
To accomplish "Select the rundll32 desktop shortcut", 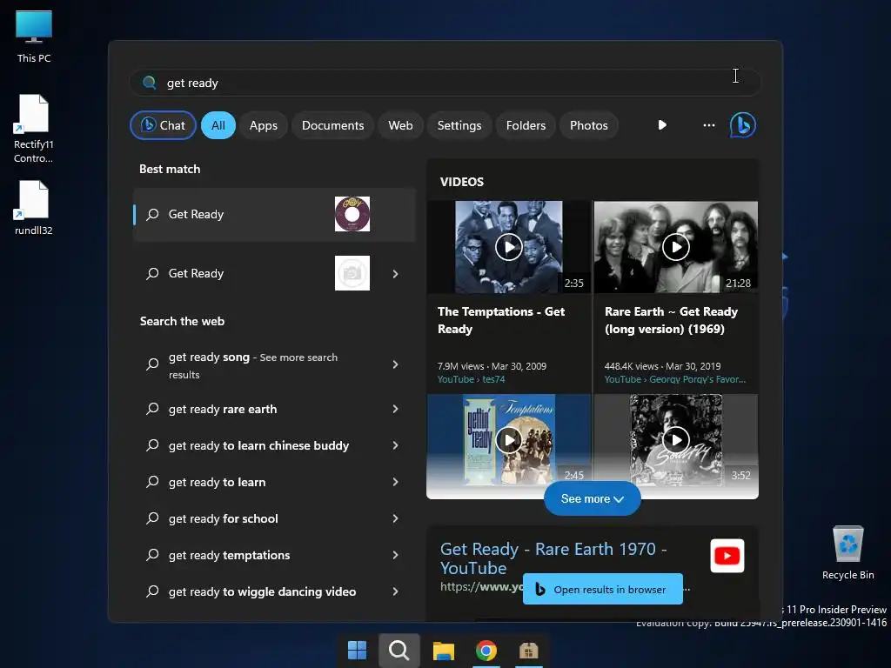I will pos(34,208).
